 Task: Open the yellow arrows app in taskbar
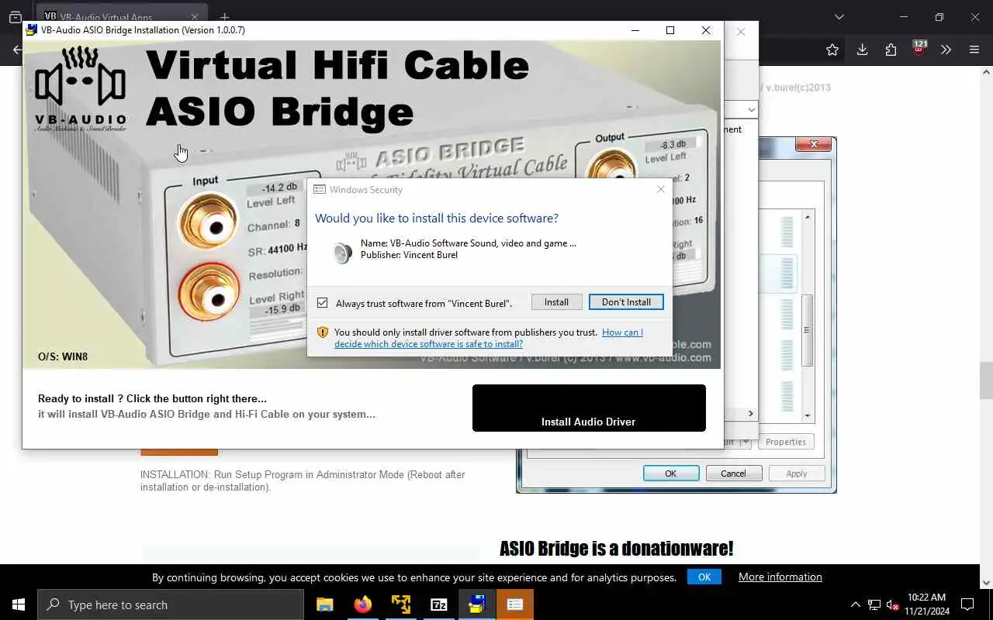click(401, 604)
